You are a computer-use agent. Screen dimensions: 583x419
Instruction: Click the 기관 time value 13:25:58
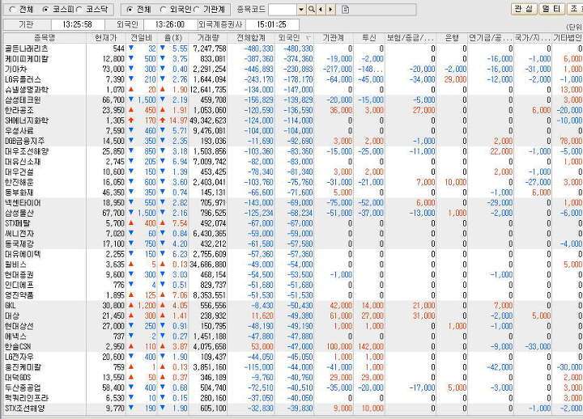(x=78, y=24)
